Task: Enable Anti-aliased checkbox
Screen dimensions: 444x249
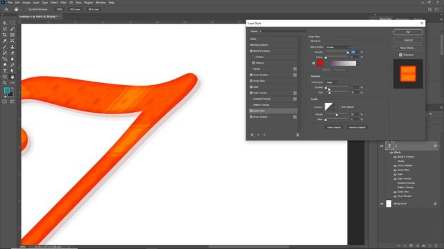Action: pyautogui.click(x=340, y=107)
